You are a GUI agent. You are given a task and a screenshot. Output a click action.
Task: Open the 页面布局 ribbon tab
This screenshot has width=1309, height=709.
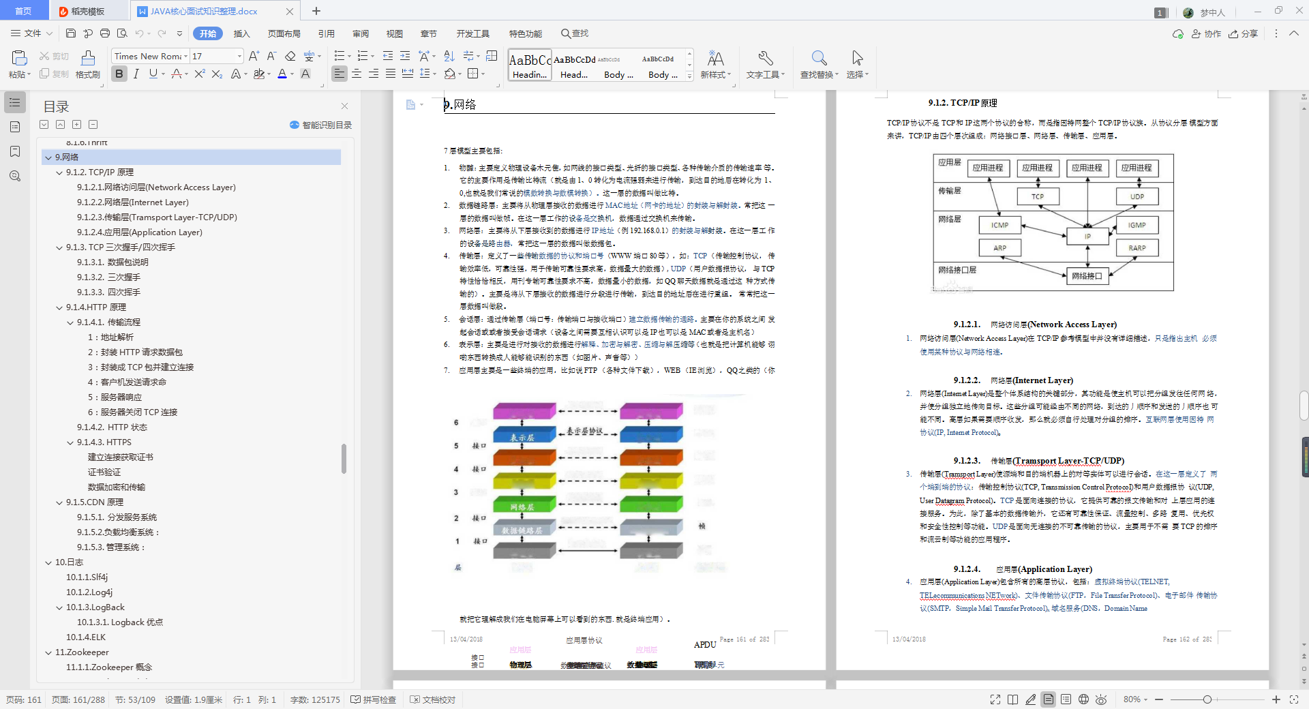coord(284,33)
